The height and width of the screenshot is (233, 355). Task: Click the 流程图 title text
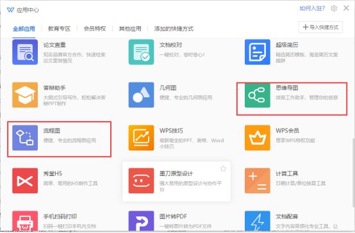(x=52, y=131)
